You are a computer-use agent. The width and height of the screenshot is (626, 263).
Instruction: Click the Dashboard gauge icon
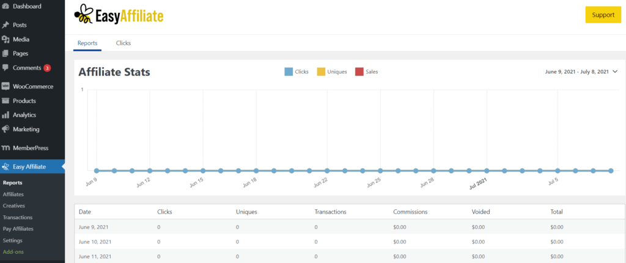tap(6, 6)
